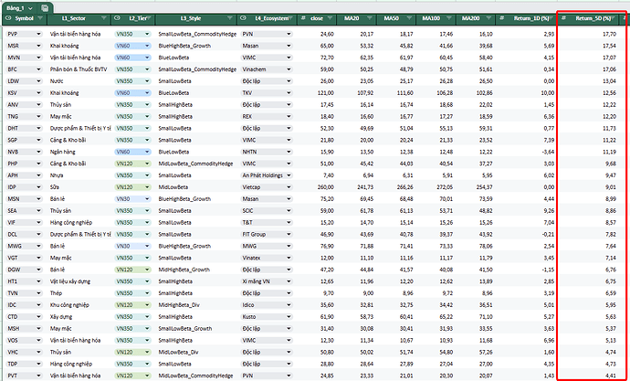This screenshot has height=381, width=630.
Task: Open the filter icon on Symbol column
Action: pos(40,18)
